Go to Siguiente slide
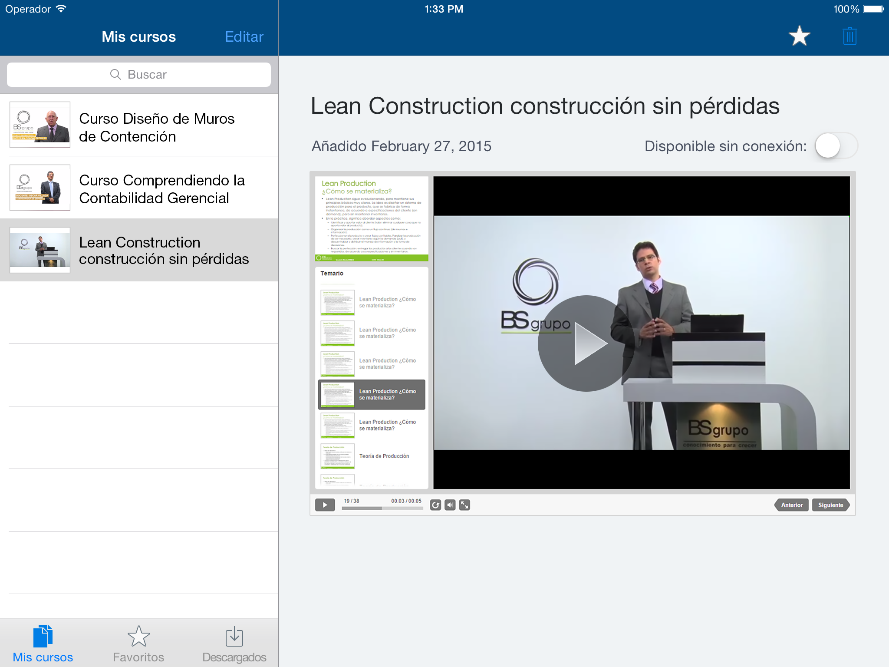Screen dimensions: 889x667 click(830, 505)
